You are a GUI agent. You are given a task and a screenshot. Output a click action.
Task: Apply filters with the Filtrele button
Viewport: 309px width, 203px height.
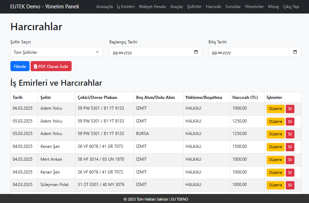pos(20,66)
